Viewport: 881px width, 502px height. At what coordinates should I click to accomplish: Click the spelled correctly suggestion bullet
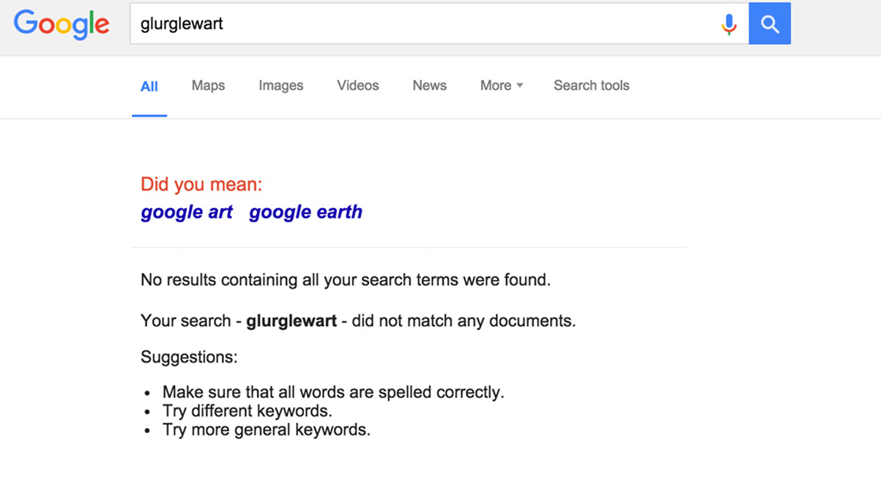[333, 392]
